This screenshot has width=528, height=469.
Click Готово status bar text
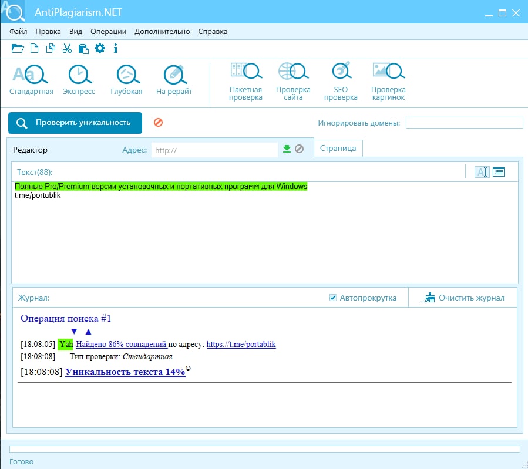[x=22, y=461]
